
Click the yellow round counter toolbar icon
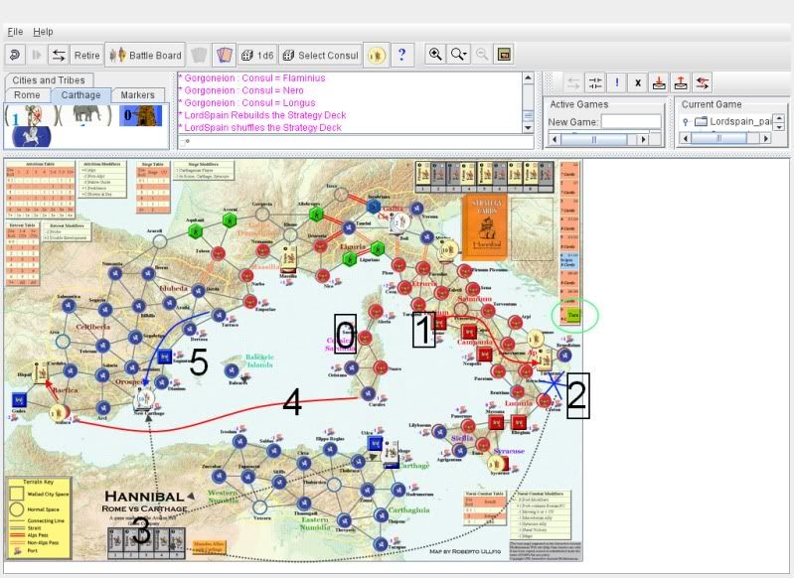point(377,55)
